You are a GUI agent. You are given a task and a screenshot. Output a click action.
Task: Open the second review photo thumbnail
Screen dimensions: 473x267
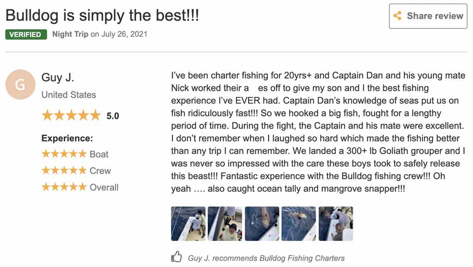(x=225, y=224)
